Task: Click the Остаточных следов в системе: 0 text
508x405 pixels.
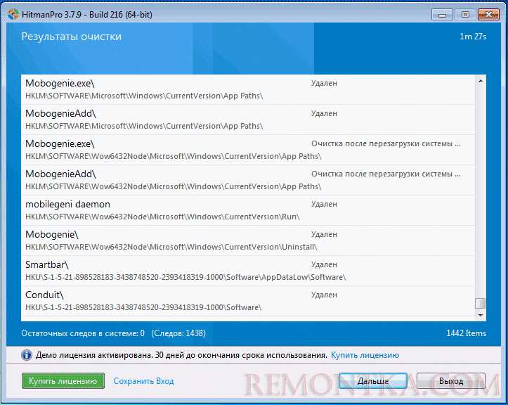Action: click(x=83, y=333)
